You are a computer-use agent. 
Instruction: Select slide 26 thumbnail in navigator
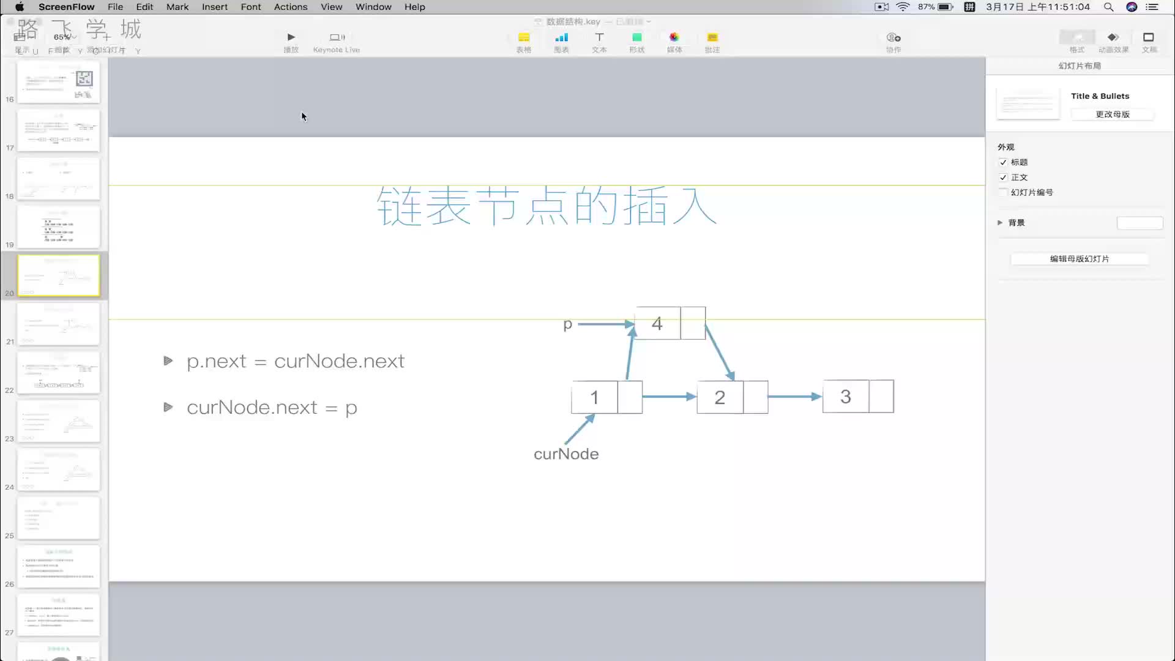click(59, 567)
